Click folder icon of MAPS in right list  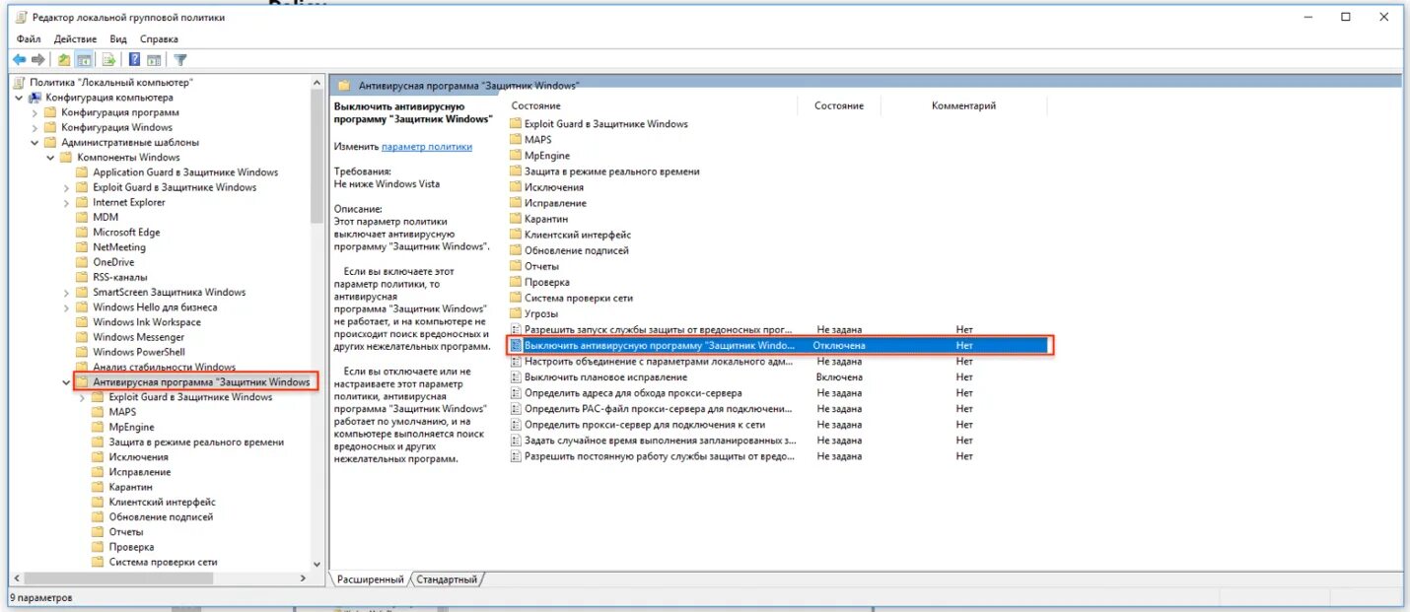pos(516,140)
